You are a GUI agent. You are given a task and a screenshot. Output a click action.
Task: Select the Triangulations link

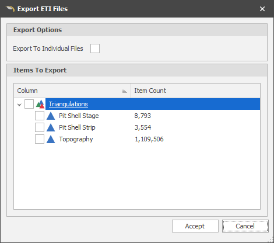[68, 104]
